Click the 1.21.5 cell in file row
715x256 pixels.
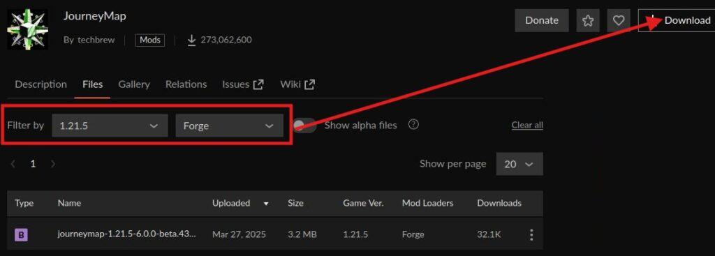click(355, 234)
